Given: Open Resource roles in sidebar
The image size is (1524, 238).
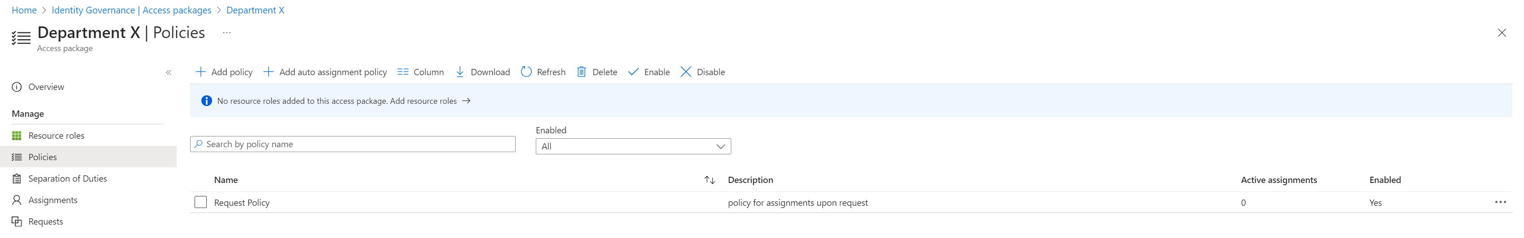Looking at the screenshot, I should 56,136.
